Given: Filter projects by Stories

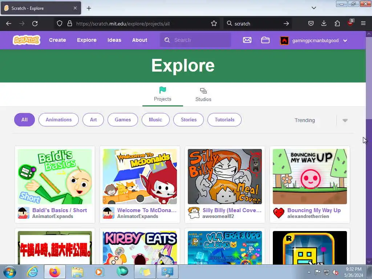Looking at the screenshot, I should tap(189, 120).
